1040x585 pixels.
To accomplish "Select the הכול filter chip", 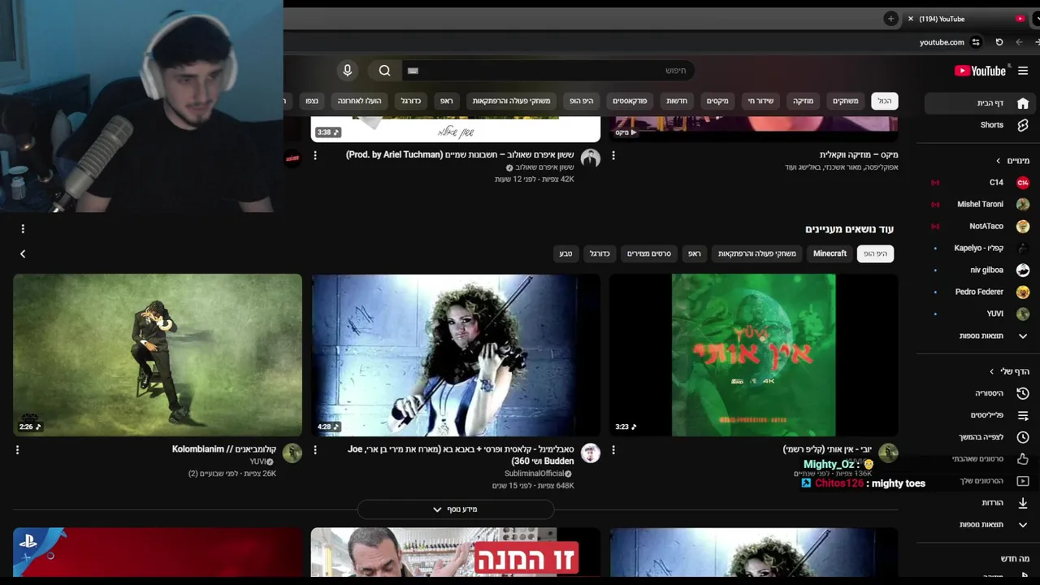I will pos(884,101).
